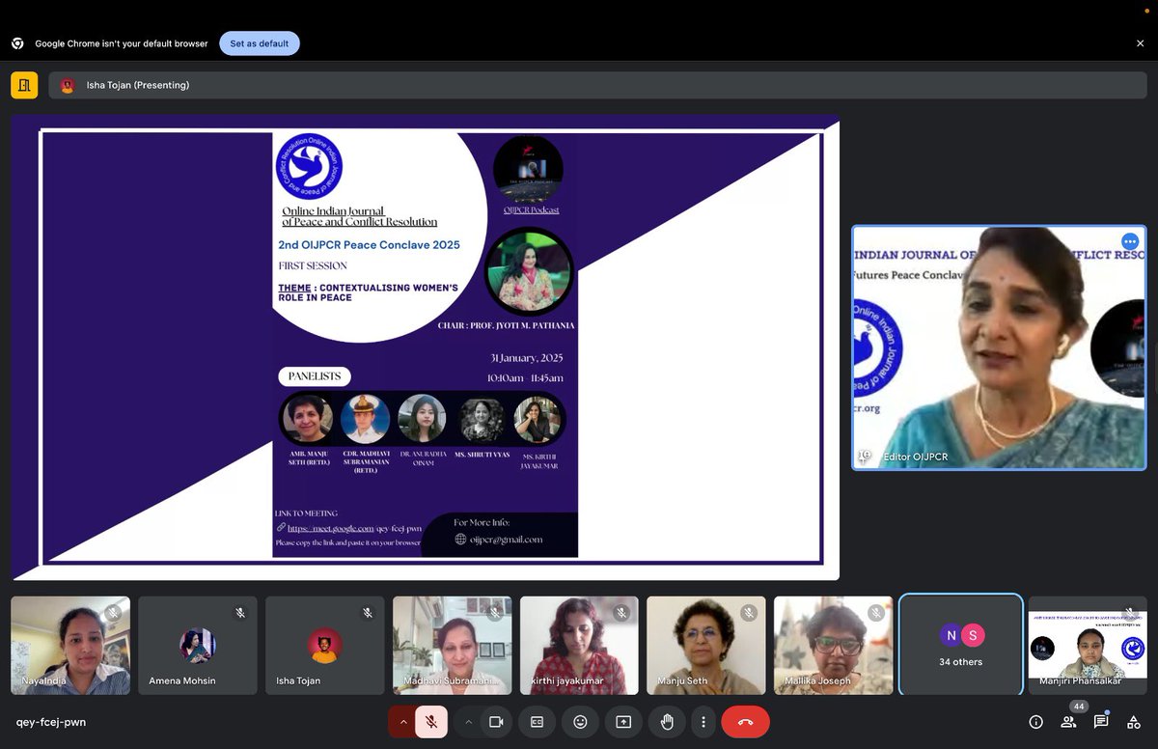Click the yellow presentation door icon

pyautogui.click(x=24, y=85)
